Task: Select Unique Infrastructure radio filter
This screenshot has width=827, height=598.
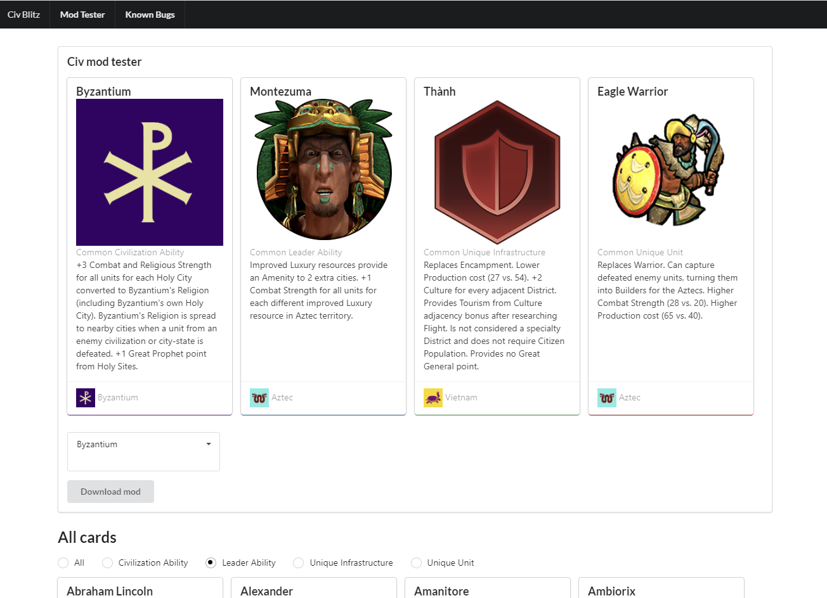Action: click(x=299, y=563)
